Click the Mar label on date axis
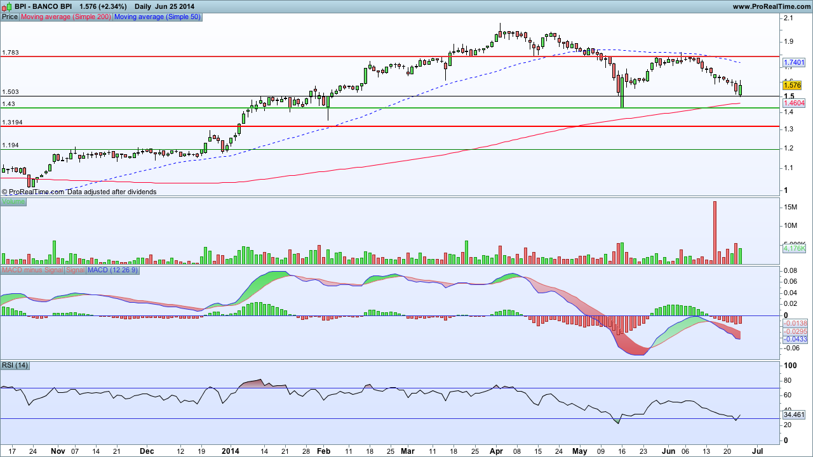This screenshot has width=813, height=457. [x=407, y=451]
